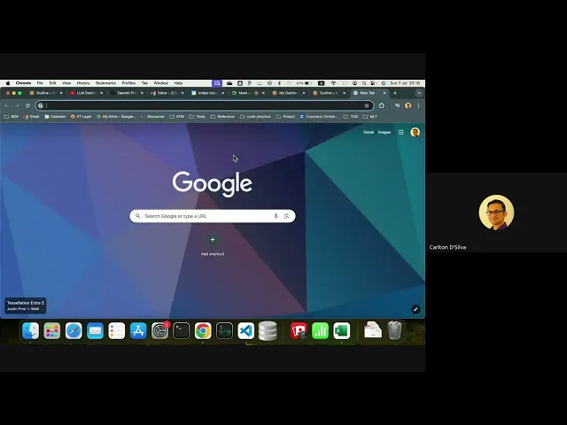Switch to the LLM YouTube tab

pyautogui.click(x=85, y=93)
